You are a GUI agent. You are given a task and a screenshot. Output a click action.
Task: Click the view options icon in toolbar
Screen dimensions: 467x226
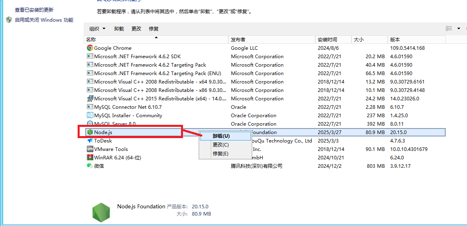coord(449,28)
